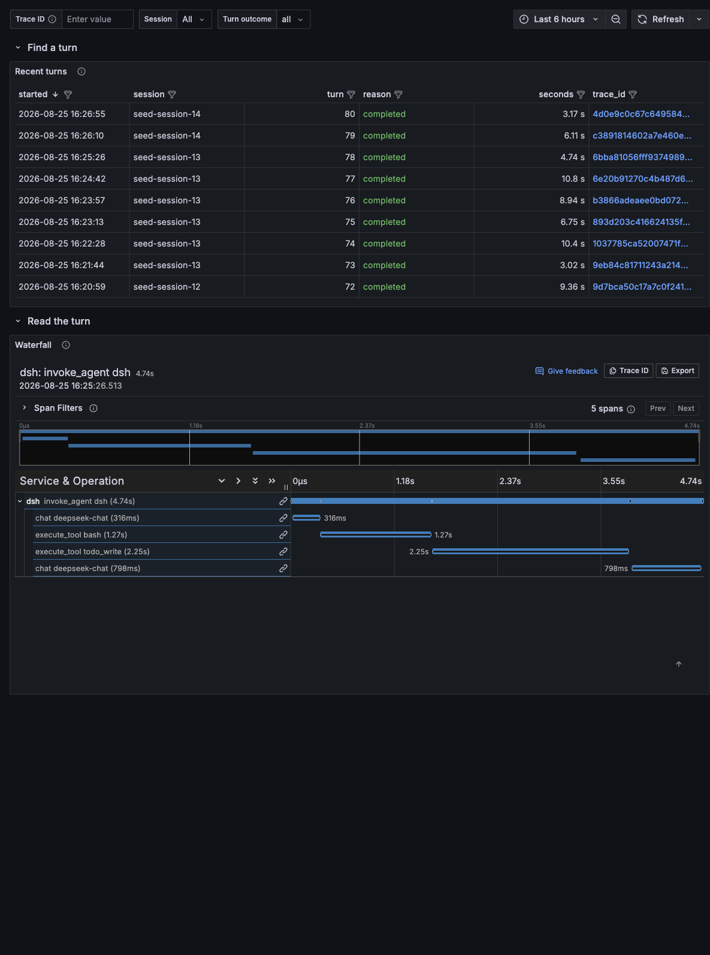710x955 pixels.
Task: Expand one level in Service & Operation
Action: [222, 481]
